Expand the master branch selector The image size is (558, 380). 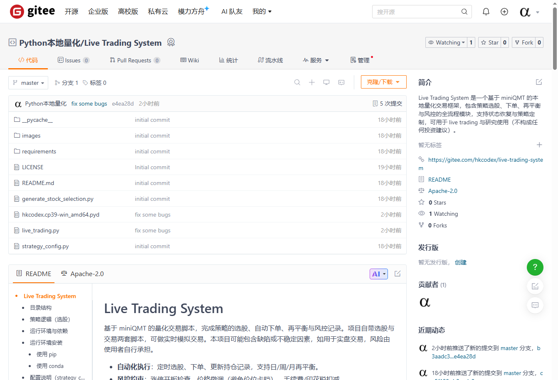pos(28,83)
